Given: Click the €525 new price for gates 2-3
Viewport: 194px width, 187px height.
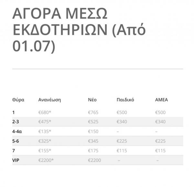Looking at the screenshot, I should (x=93, y=122).
